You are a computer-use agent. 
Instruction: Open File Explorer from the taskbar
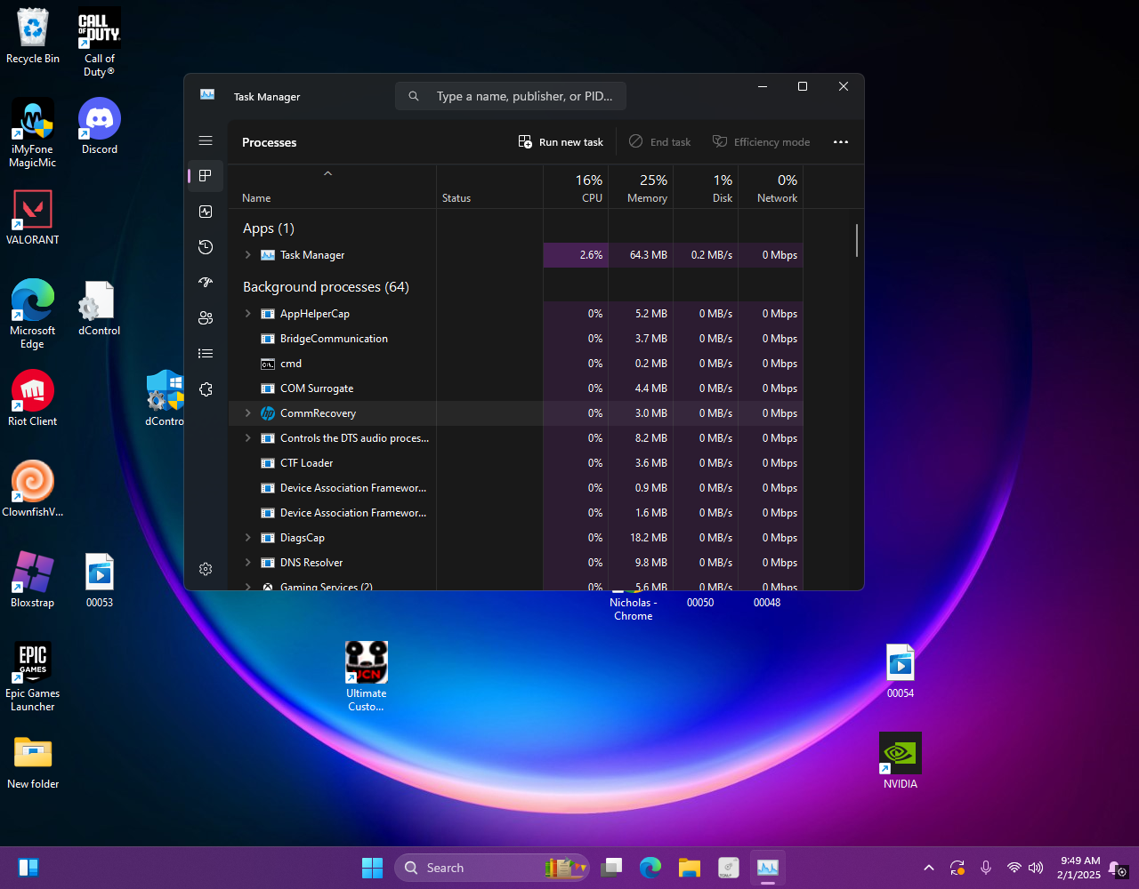coord(690,868)
